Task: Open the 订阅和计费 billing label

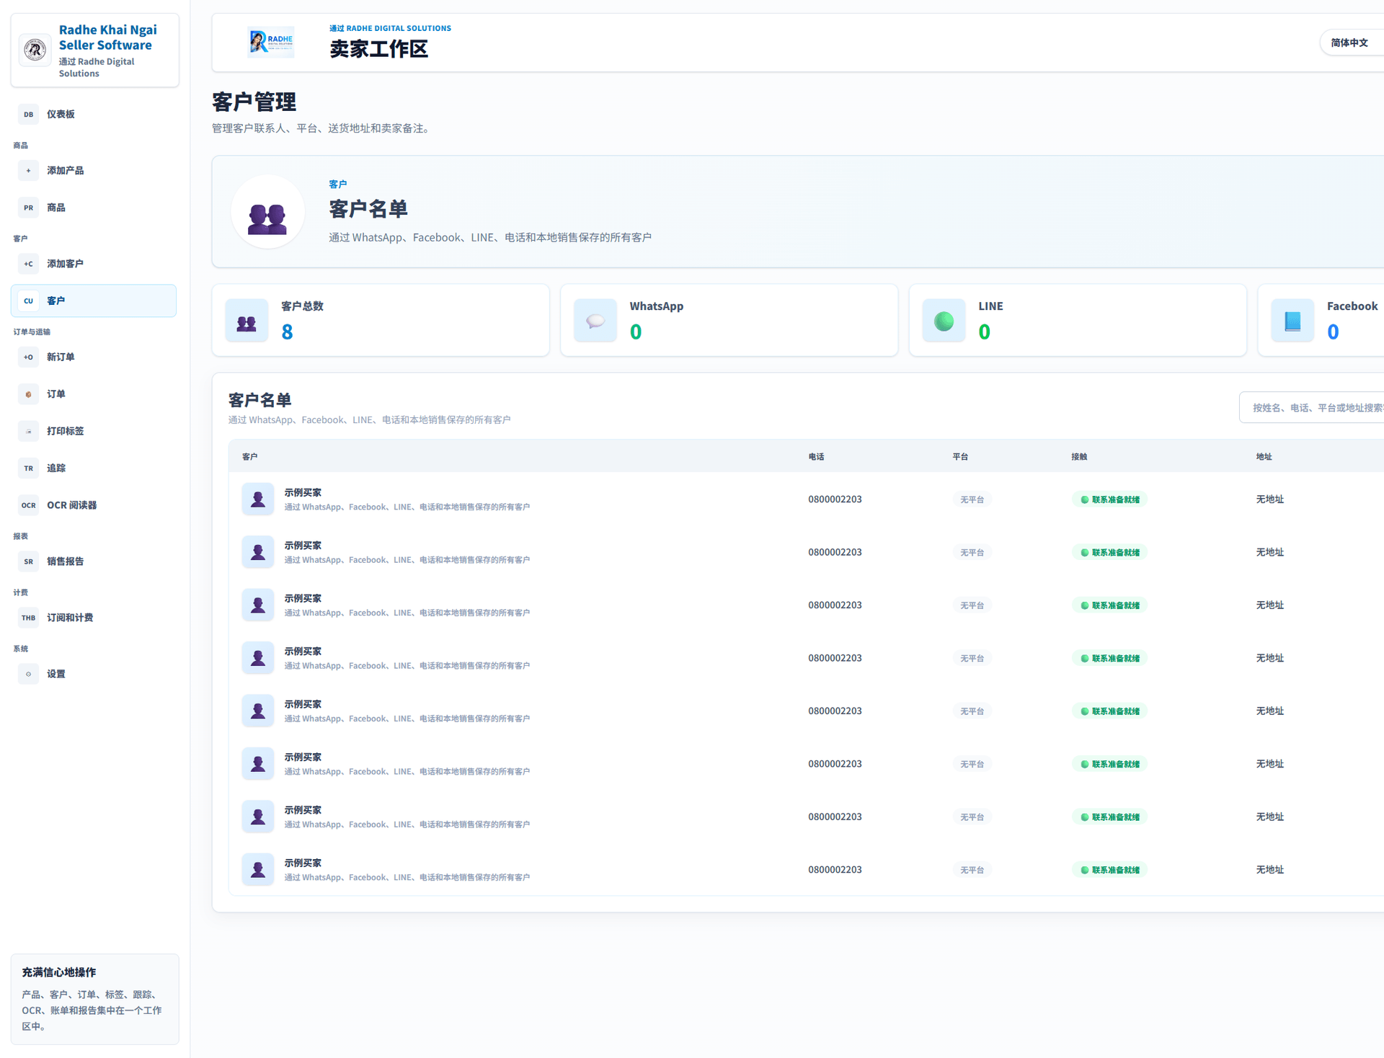Action: tap(70, 618)
